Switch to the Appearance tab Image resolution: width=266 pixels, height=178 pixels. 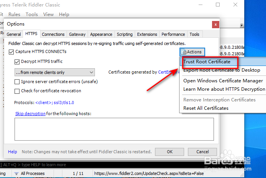[x=101, y=34]
